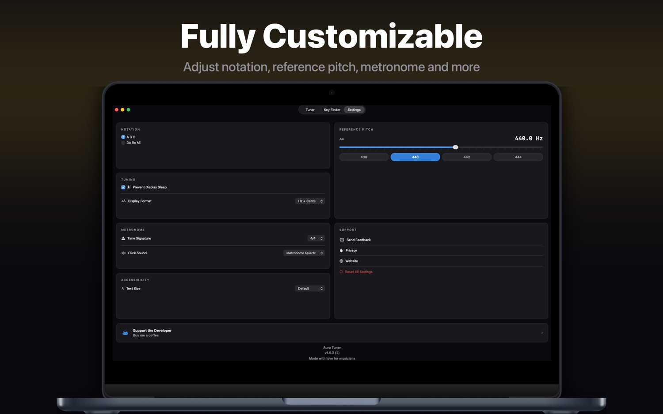The height and width of the screenshot is (414, 663).
Task: Select the Settings tab
Action: [x=354, y=110]
